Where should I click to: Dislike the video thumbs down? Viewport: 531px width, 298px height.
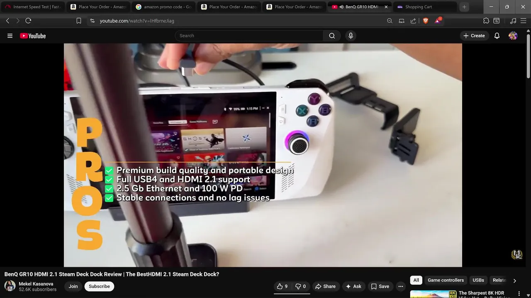300,286
